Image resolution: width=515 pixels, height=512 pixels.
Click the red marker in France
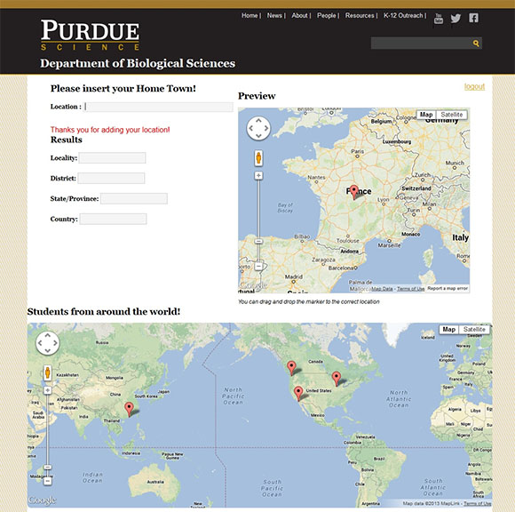[x=353, y=191]
